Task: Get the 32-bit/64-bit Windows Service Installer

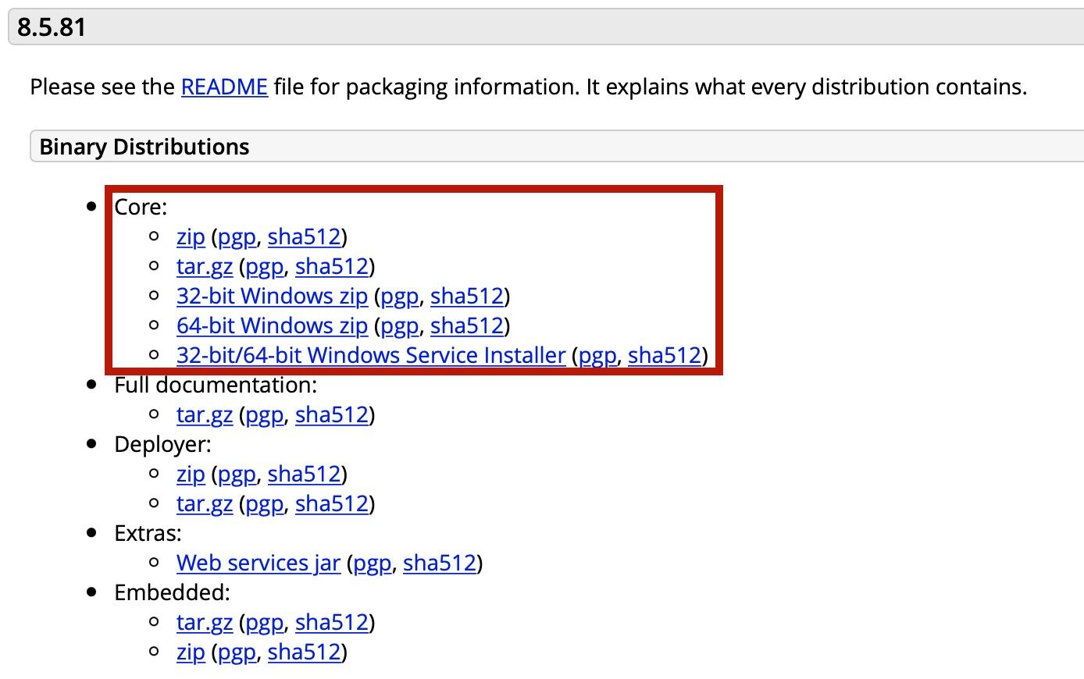Action: tap(371, 355)
